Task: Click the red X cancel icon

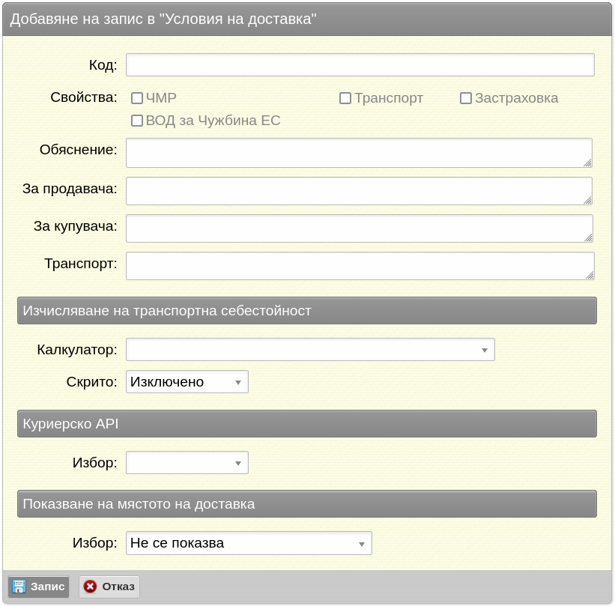Action: 90,587
